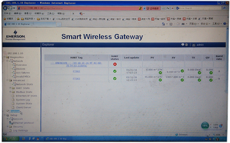This screenshot has height=143, width=230.
Task: Click the info icon in the Explorer header
Action: pos(183,45)
